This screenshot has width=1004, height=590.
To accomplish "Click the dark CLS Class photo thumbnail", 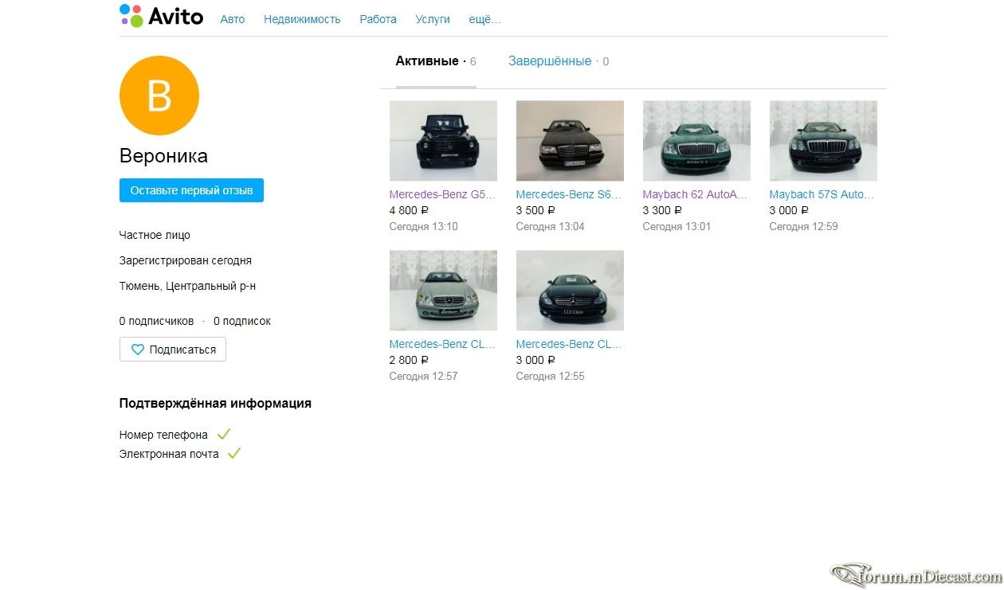I will [570, 291].
